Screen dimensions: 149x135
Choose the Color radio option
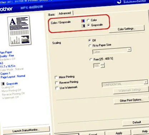pos(88,20)
